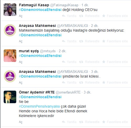Open Ömer Aydemir's profile picture
131x128 pixels.
point(10,97)
